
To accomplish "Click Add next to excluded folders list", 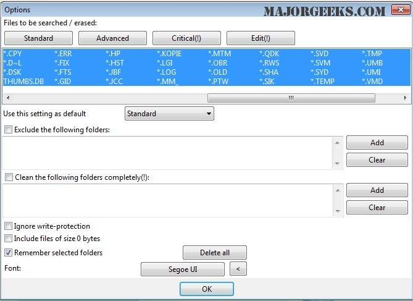I will pyautogui.click(x=377, y=143).
